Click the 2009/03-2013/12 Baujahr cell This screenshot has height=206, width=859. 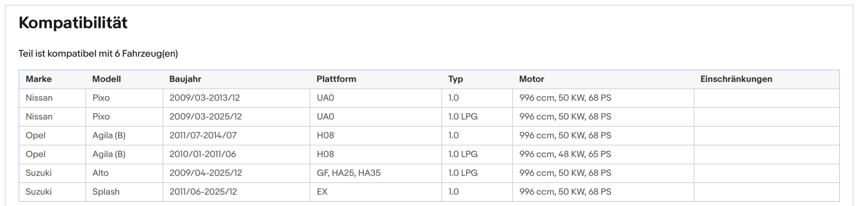236,98
